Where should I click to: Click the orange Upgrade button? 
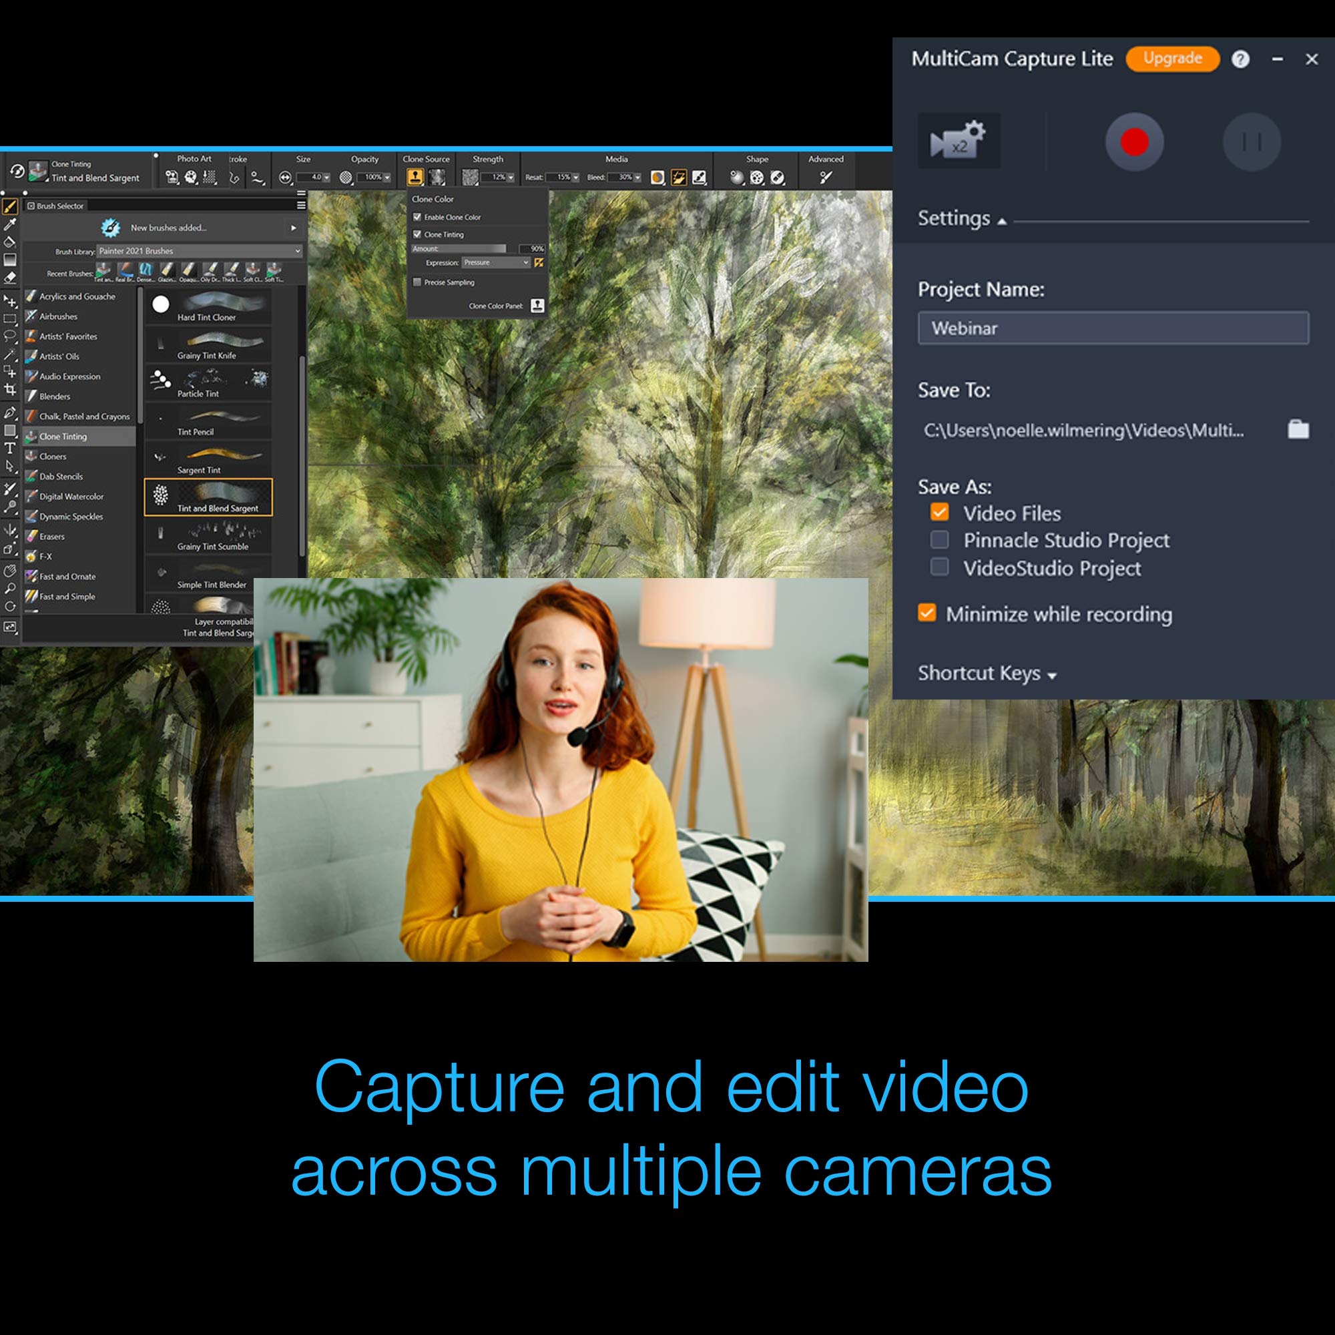[1172, 59]
